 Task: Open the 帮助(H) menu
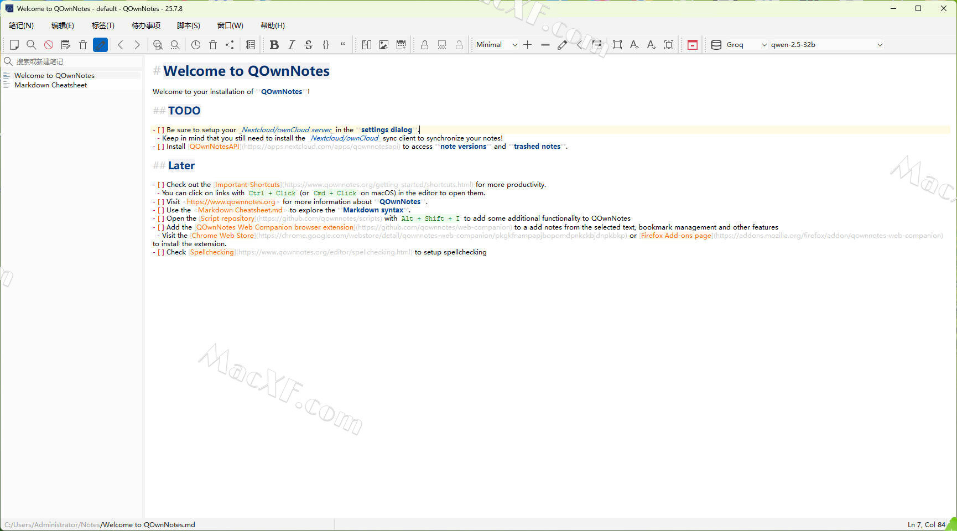pos(273,25)
